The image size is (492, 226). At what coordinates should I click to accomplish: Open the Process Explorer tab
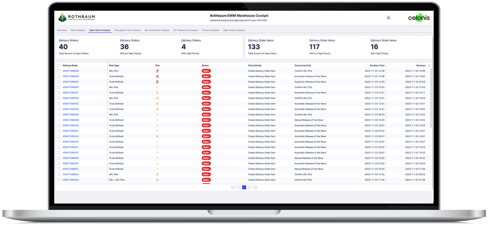(211, 30)
